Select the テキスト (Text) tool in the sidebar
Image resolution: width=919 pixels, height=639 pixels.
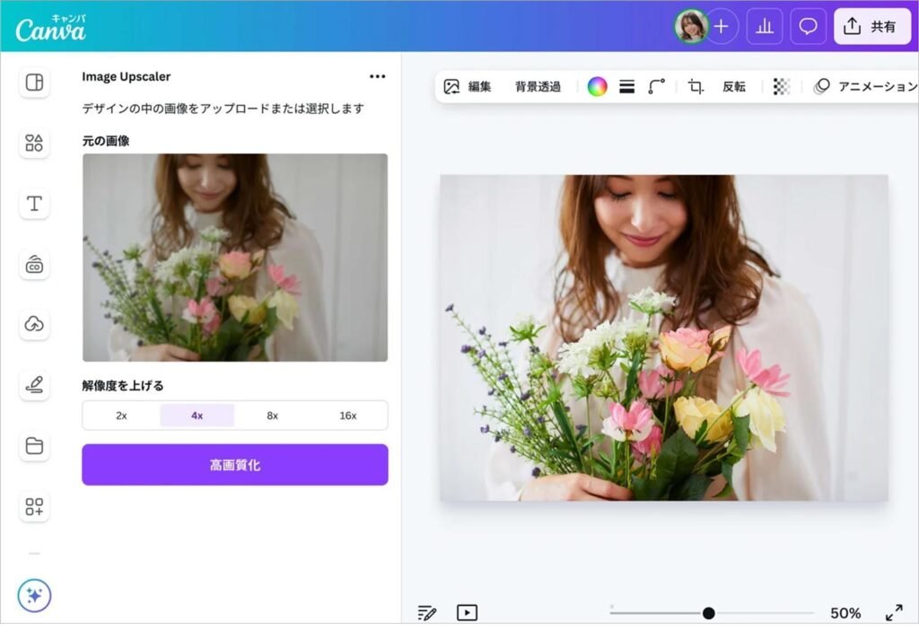(x=33, y=204)
